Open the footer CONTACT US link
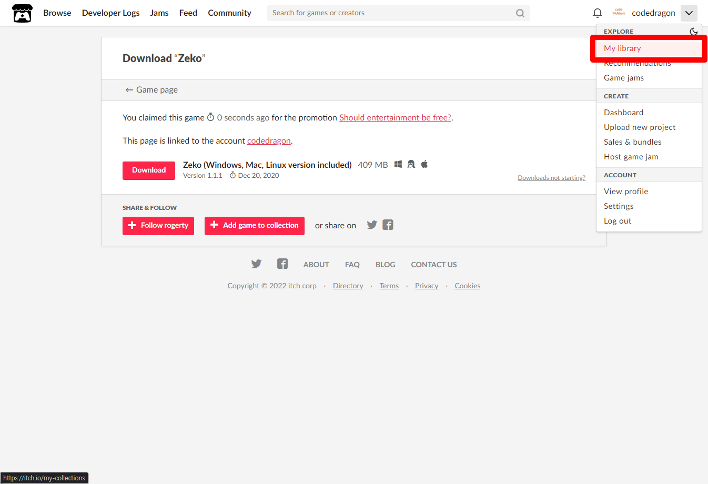This screenshot has width=708, height=484. click(434, 265)
